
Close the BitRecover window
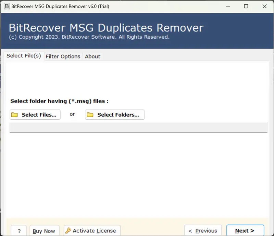264,6
